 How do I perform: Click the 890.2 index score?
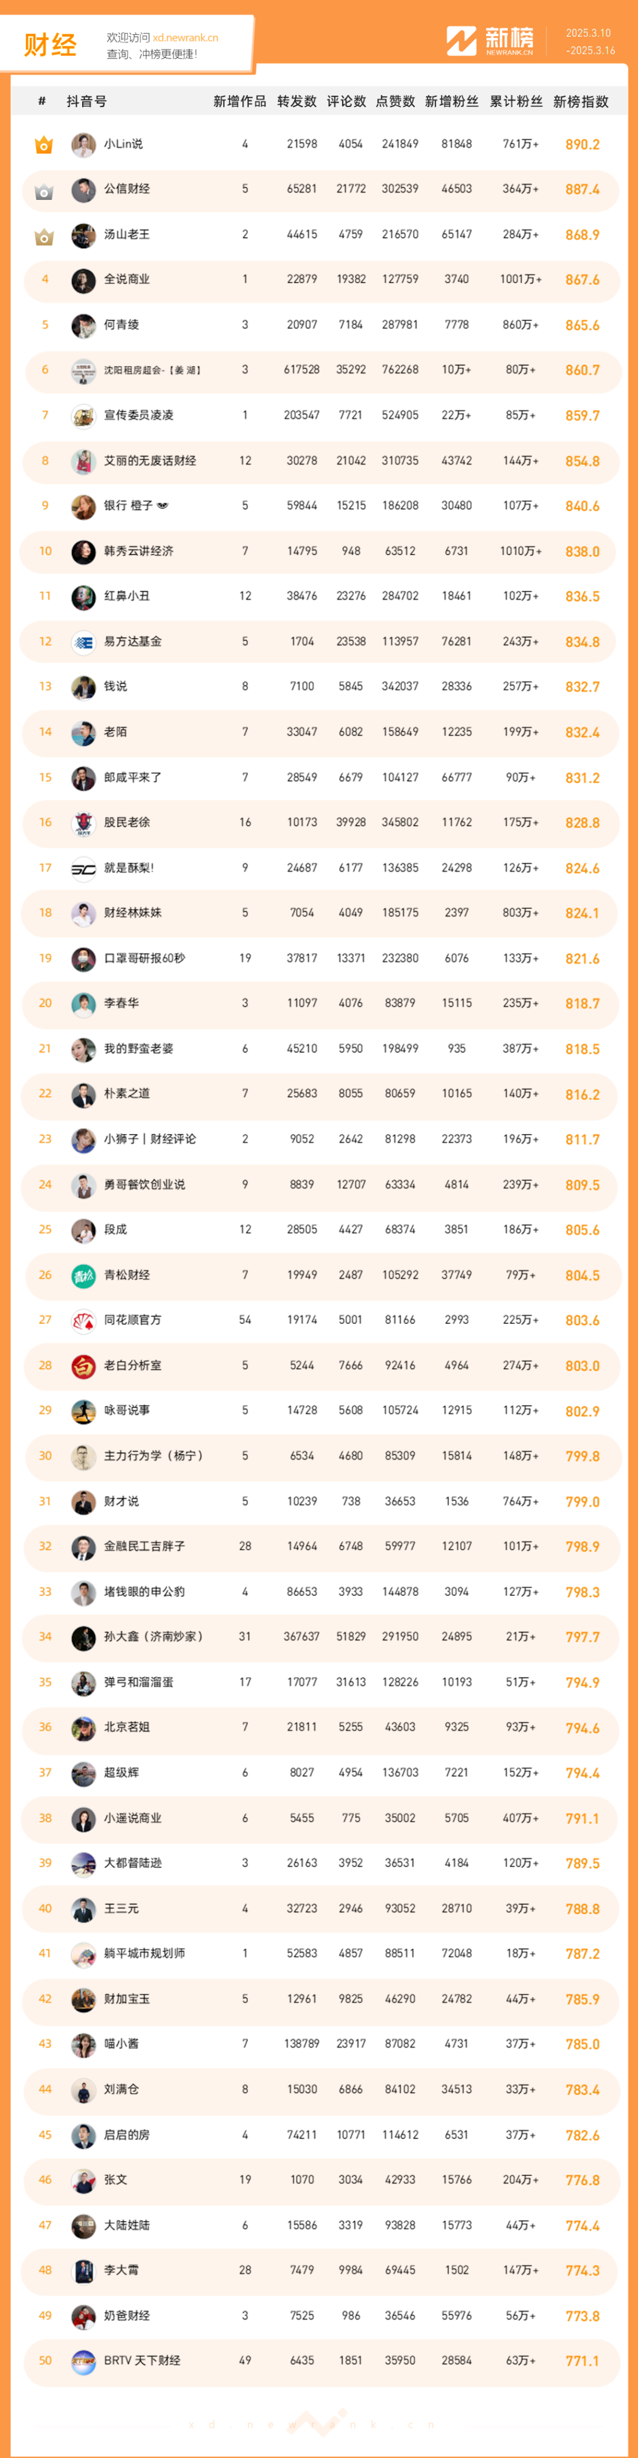point(582,145)
